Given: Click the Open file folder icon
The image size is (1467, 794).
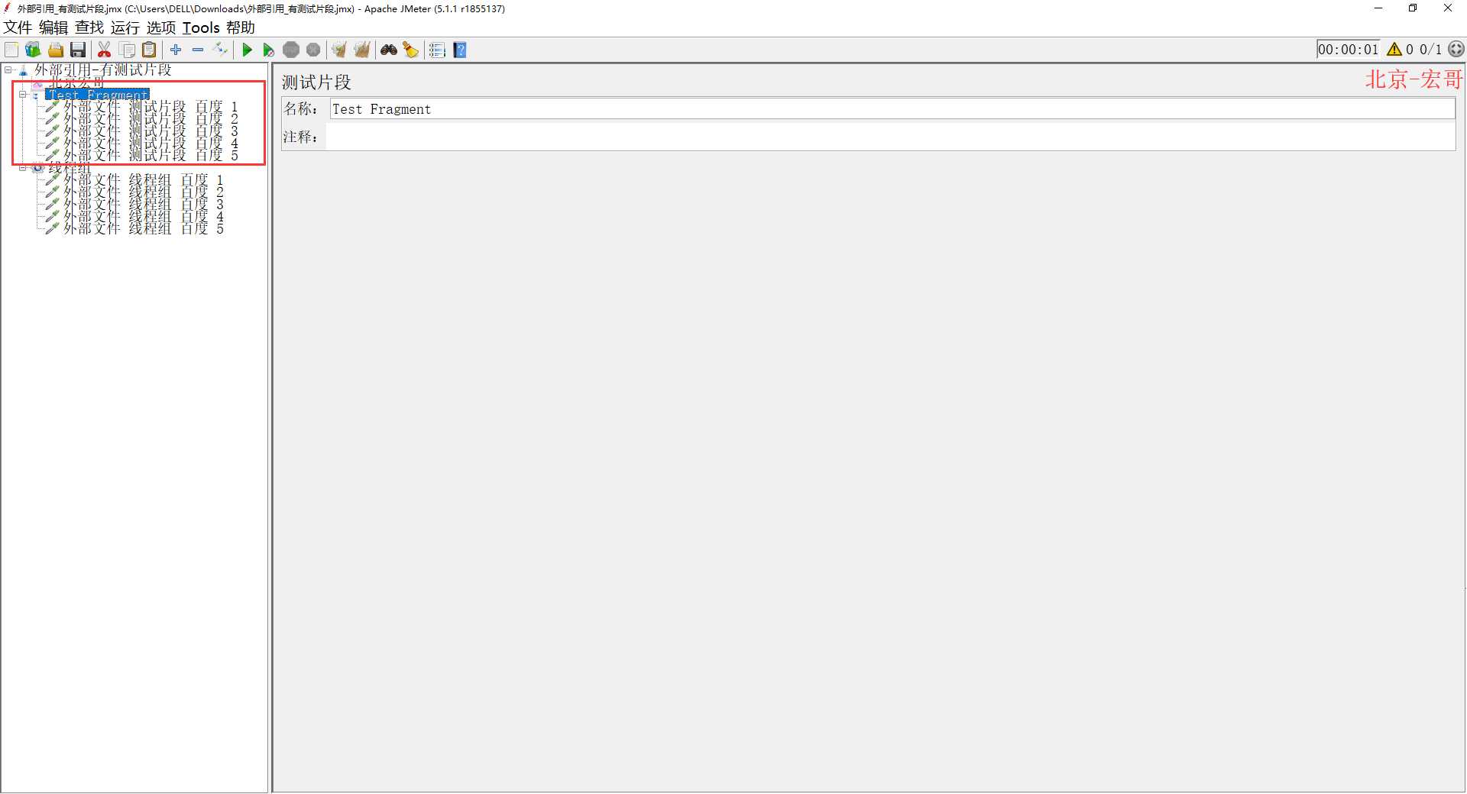Looking at the screenshot, I should coord(56,50).
